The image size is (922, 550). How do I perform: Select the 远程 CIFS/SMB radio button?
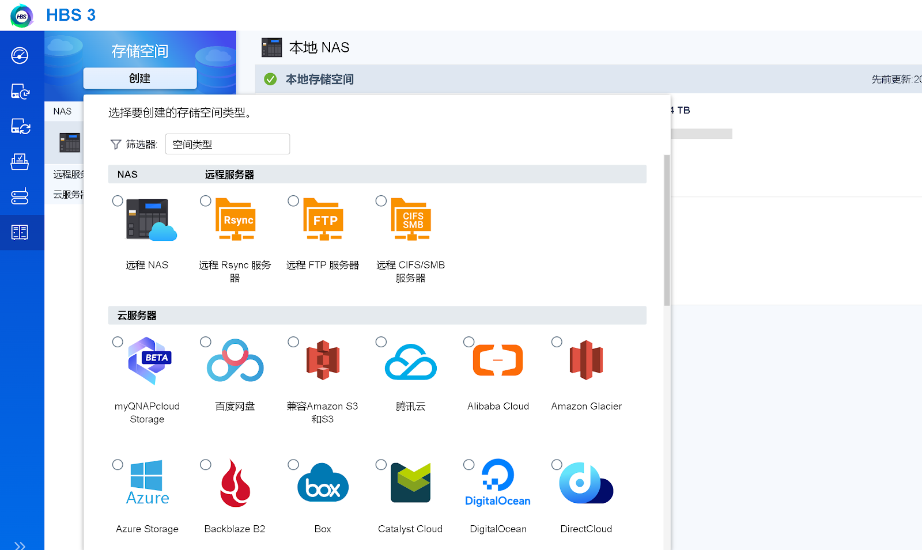pyautogui.click(x=381, y=201)
